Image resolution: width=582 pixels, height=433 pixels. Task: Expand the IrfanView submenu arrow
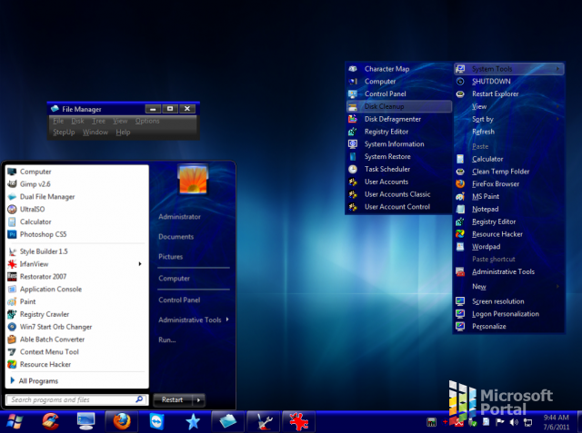140,264
